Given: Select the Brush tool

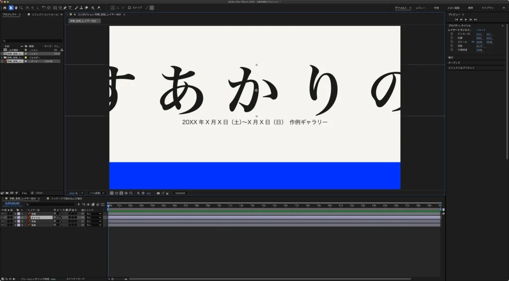Looking at the screenshot, I should point(76,8).
